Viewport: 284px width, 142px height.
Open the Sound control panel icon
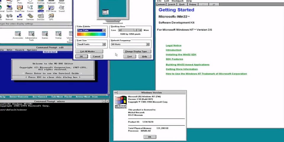point(62,9)
